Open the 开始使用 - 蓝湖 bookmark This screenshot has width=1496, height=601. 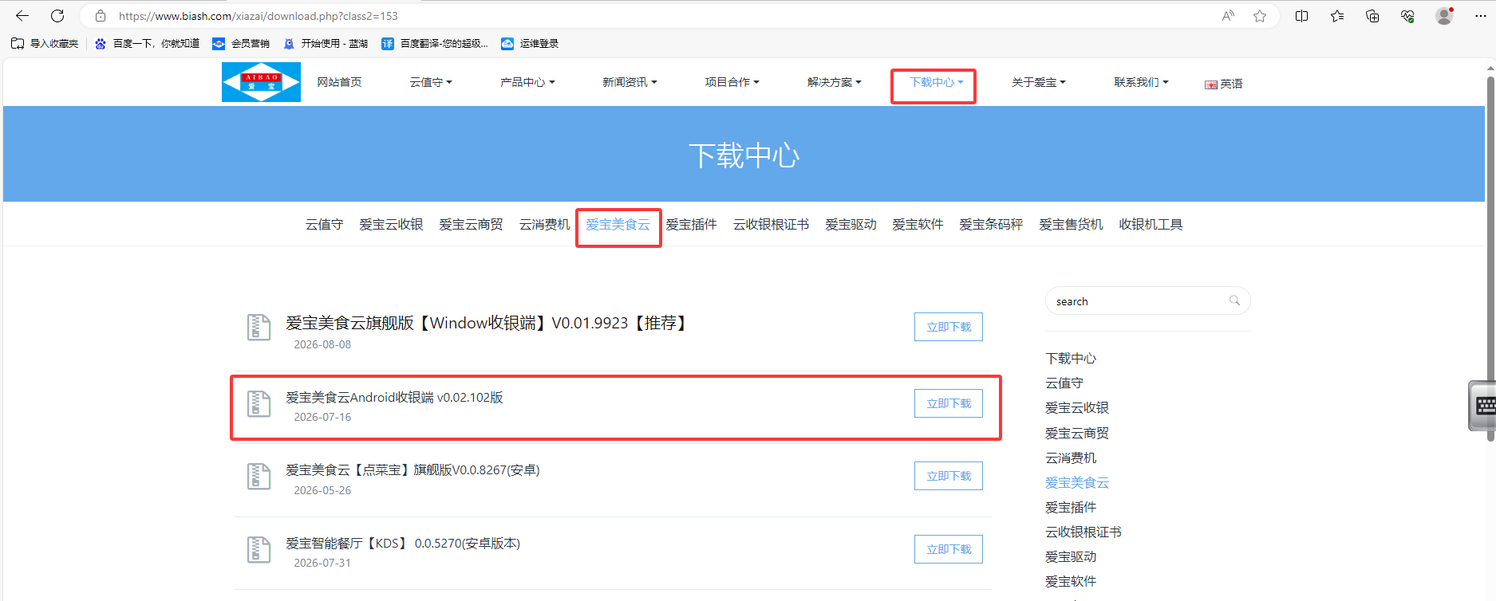[x=326, y=44]
